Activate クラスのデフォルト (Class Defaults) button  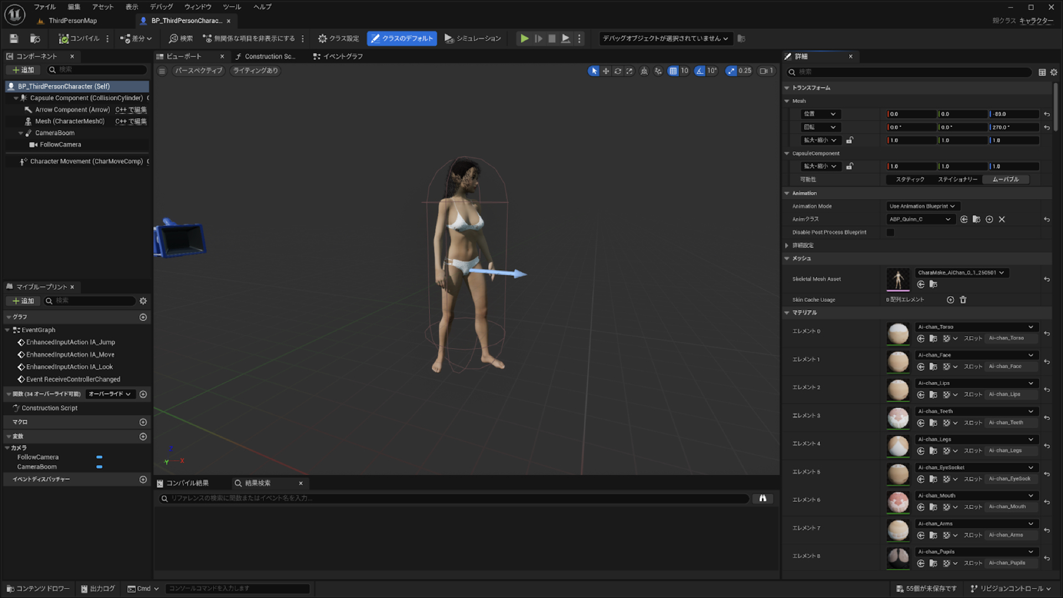[402, 38]
